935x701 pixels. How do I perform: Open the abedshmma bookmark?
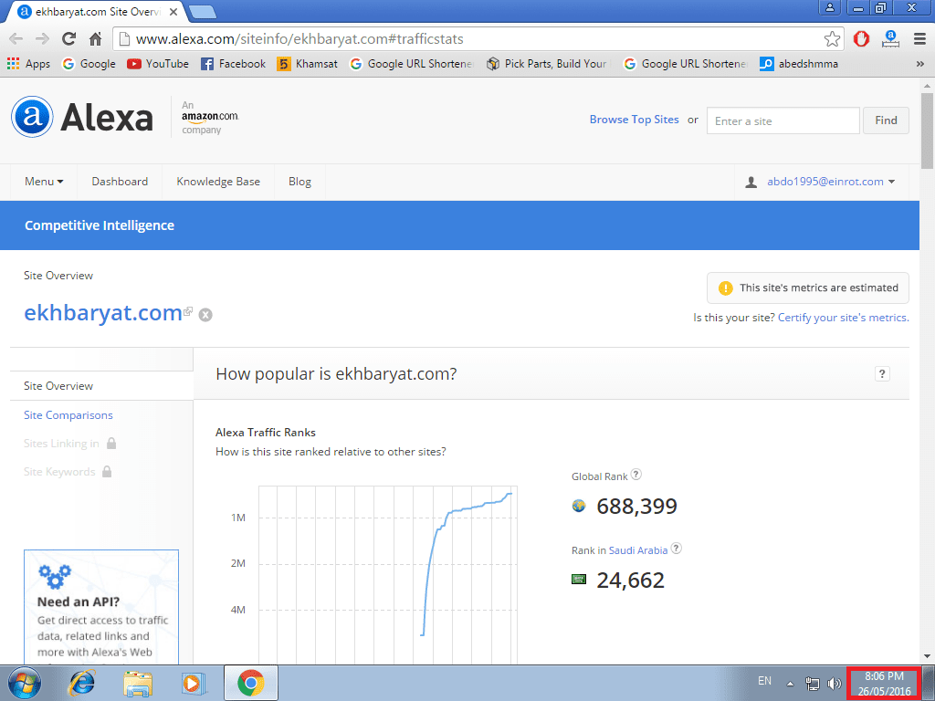798,64
